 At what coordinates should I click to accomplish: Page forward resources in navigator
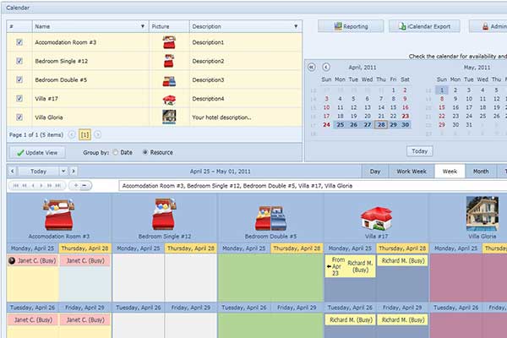pos(50,185)
